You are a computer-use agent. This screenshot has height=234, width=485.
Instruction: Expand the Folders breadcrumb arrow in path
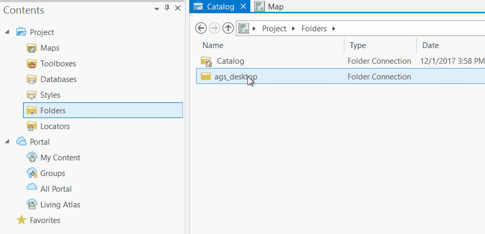(x=334, y=29)
